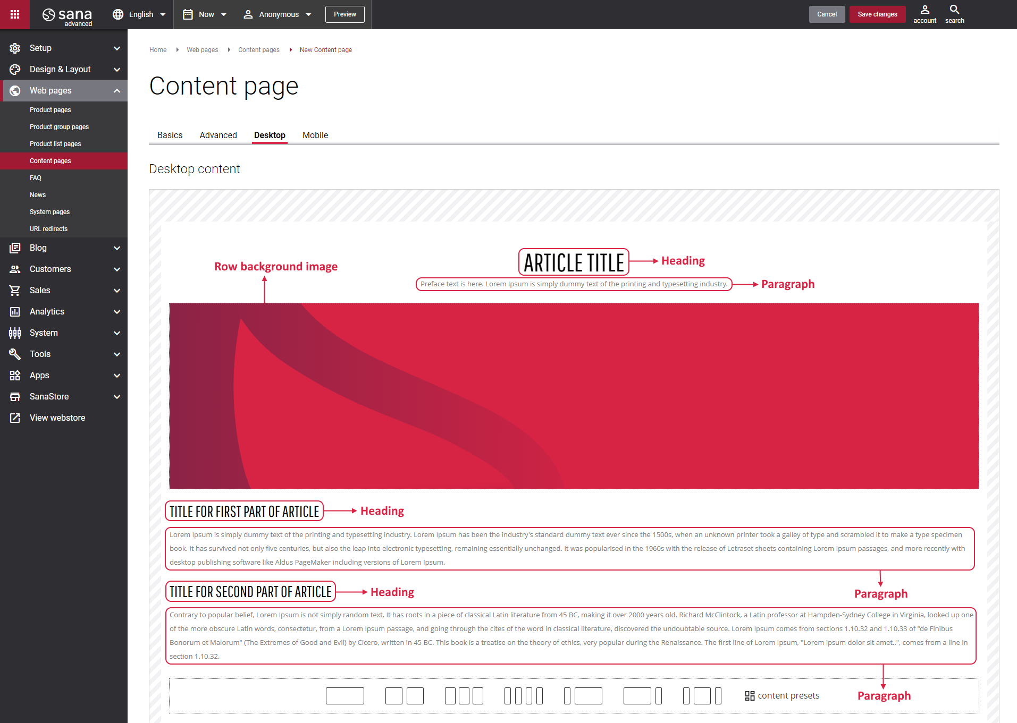Open the app launcher grid icon

pyautogui.click(x=15, y=14)
